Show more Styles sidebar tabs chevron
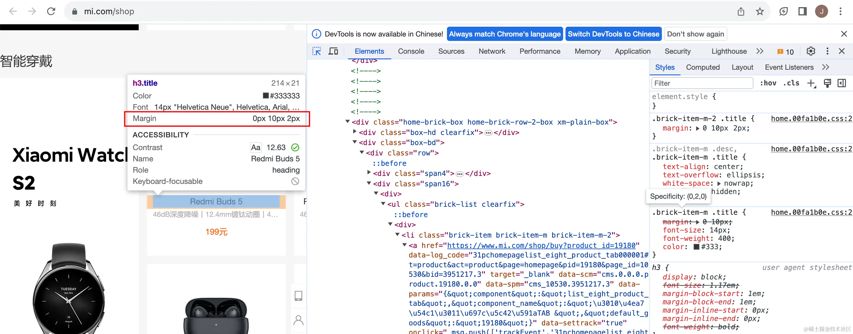Viewport: 853px width, 334px height. tap(825, 67)
